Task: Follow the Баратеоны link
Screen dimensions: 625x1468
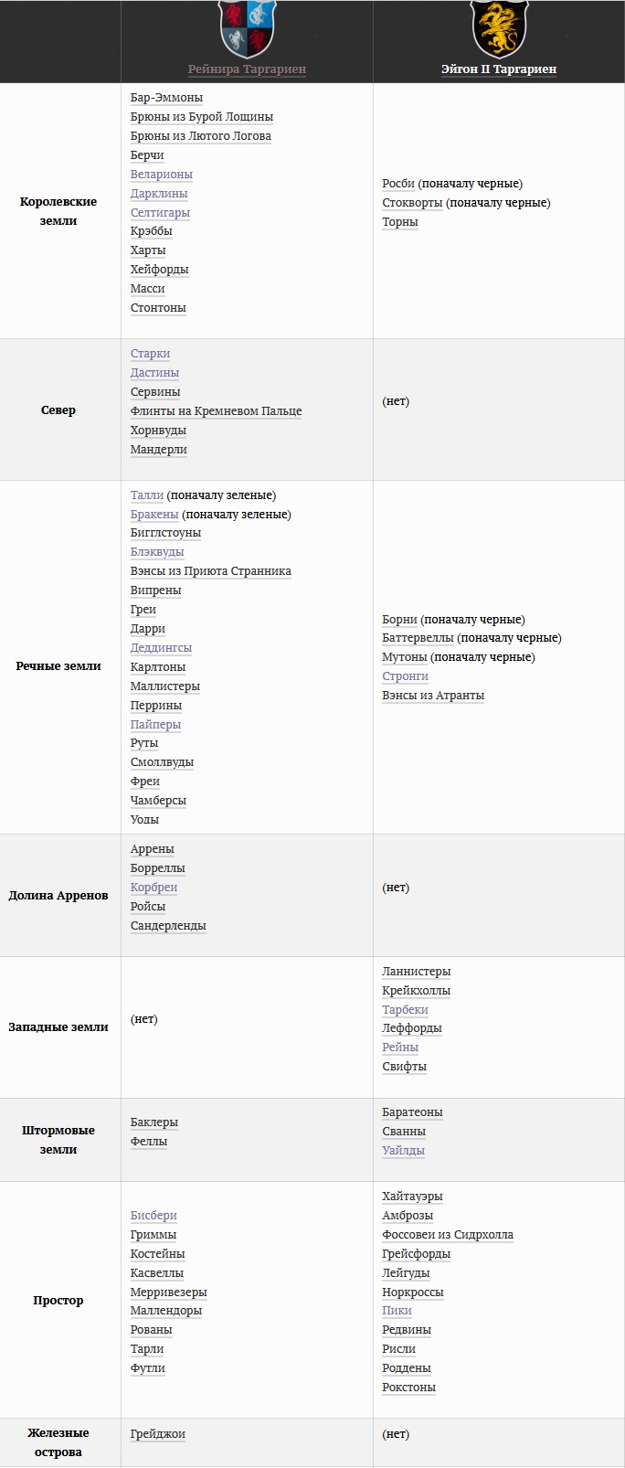Action: (x=412, y=1112)
